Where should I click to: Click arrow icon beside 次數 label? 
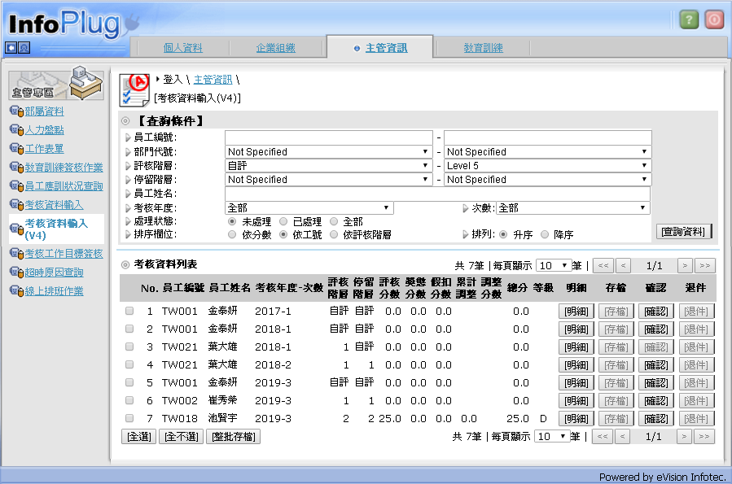point(466,208)
